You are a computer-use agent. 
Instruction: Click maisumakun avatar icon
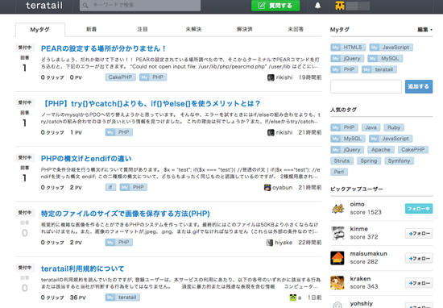(337, 258)
